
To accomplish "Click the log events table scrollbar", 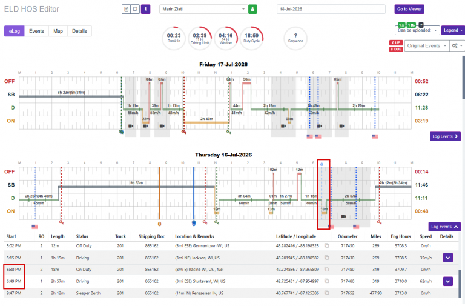I will [460, 284].
